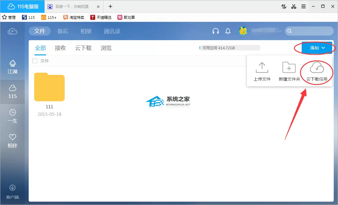Select the 111 folder thumbnail
The height and width of the screenshot is (205, 338).
click(49, 87)
